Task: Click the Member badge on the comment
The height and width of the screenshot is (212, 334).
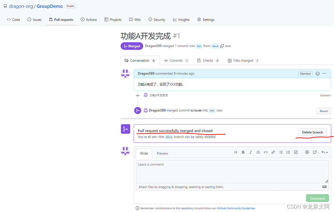Action: tap(306, 74)
